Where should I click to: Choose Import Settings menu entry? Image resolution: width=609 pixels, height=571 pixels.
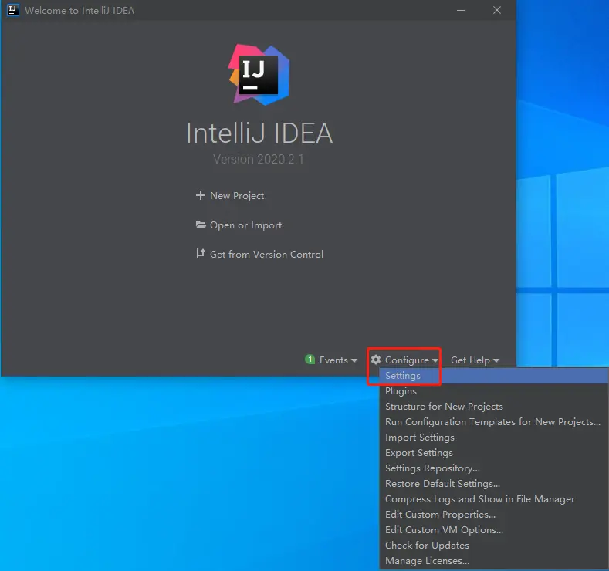click(x=494, y=438)
